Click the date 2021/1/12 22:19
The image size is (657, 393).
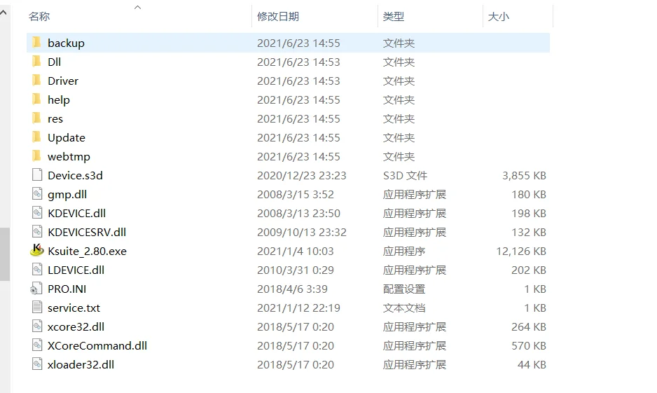click(299, 308)
